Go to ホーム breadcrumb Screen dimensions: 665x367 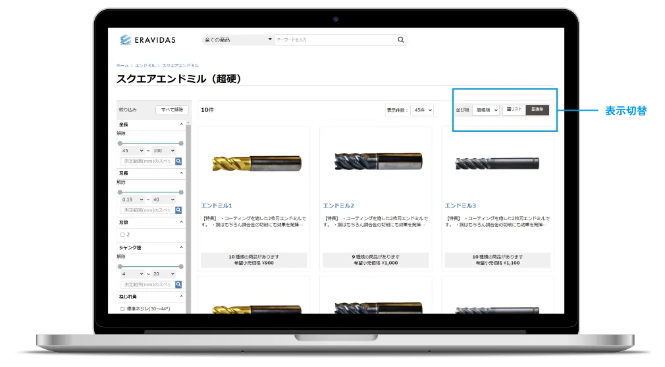click(x=122, y=66)
